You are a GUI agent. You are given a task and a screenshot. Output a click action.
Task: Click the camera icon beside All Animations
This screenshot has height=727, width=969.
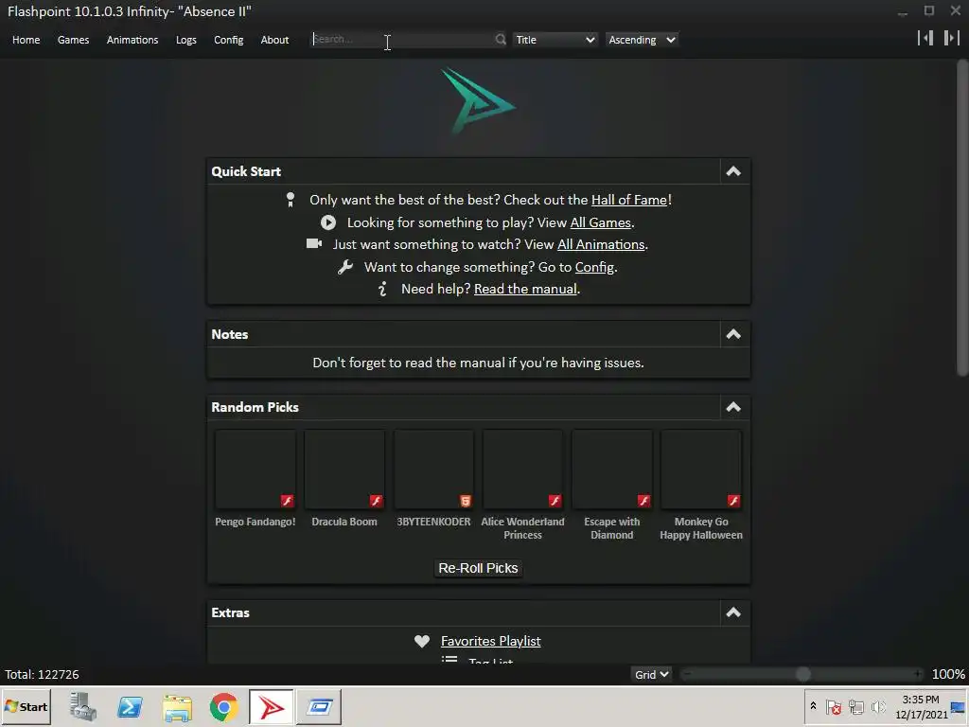pos(314,243)
